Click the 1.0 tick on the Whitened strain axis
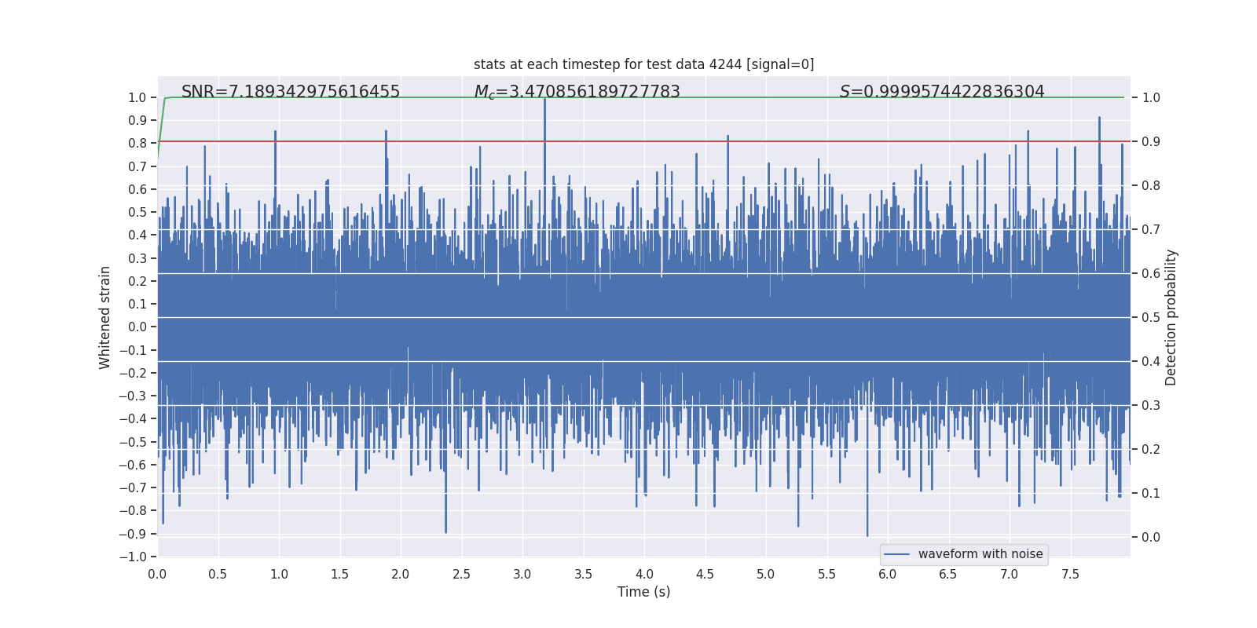Image resolution: width=1257 pixels, height=628 pixels. pyautogui.click(x=137, y=98)
